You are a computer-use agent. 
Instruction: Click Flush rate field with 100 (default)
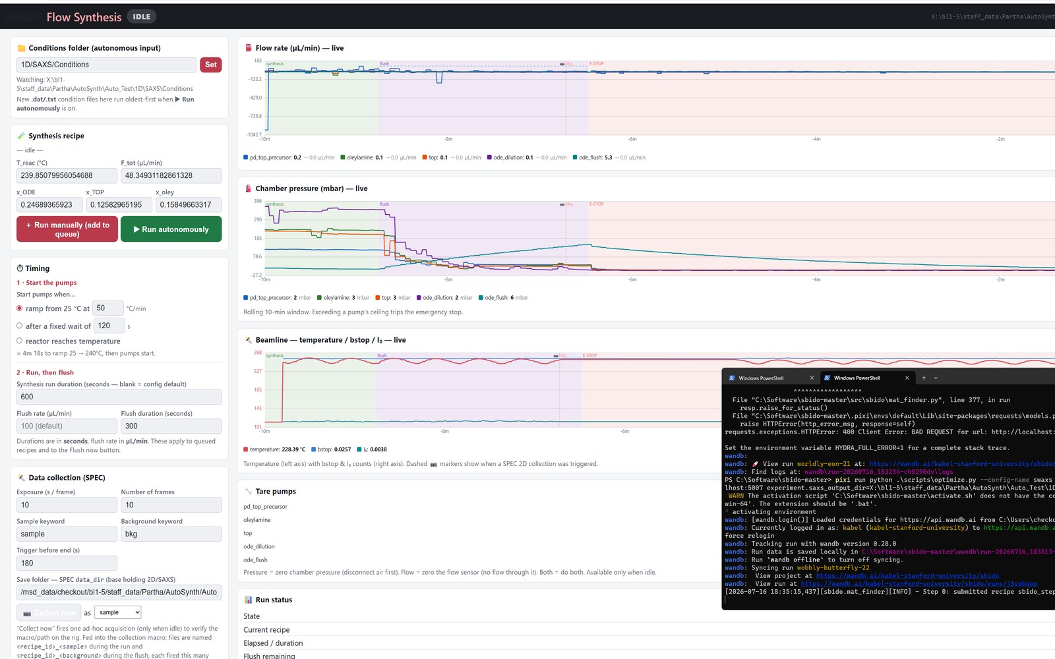click(67, 426)
